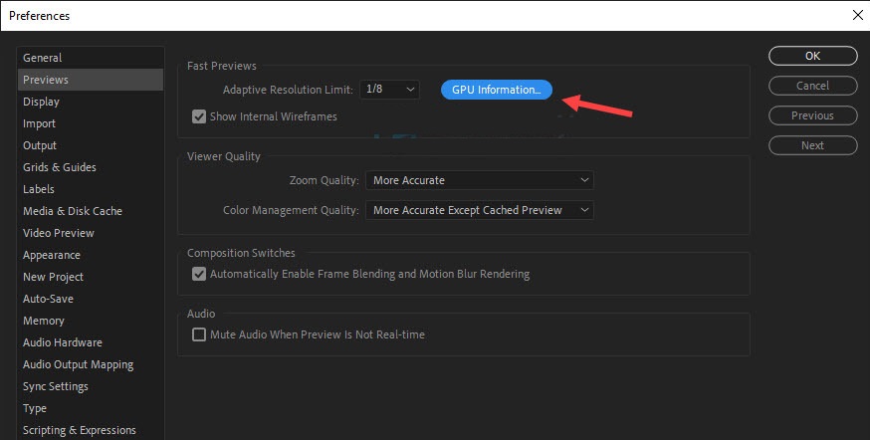Enable Mute Audio When Preview Not Real-time

coord(199,334)
